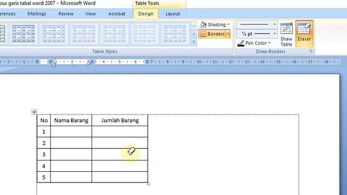The height and width of the screenshot is (195, 347).
Task: Activate the Eraser tool
Action: [x=304, y=34]
